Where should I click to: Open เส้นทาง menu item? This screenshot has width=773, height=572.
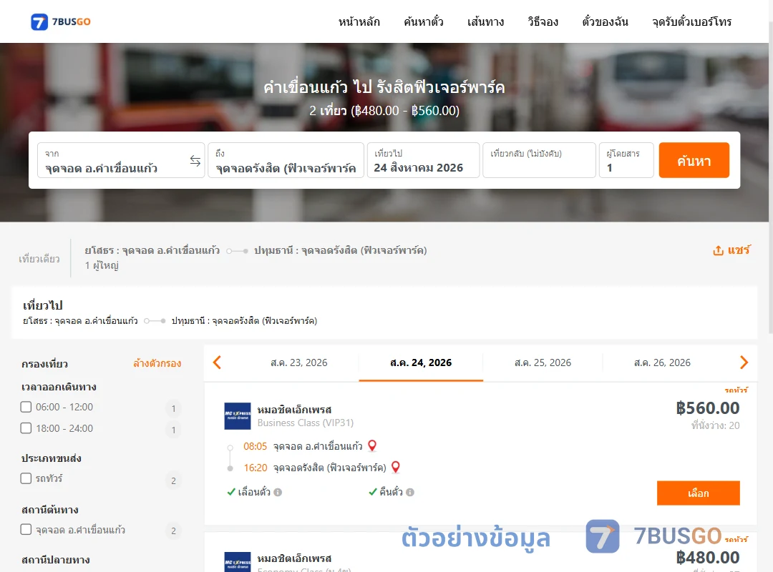click(x=485, y=21)
